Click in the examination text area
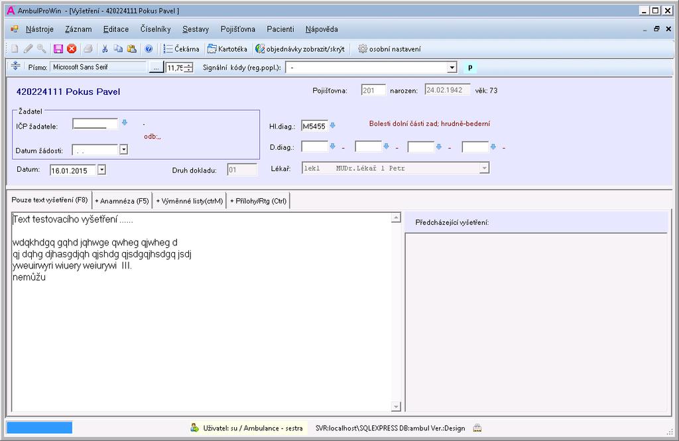The height and width of the screenshot is (441, 679). click(201, 312)
